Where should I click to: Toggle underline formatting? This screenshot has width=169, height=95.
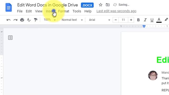[x=152, y=20]
